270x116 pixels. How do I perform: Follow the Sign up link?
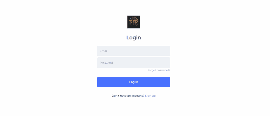tap(150, 96)
